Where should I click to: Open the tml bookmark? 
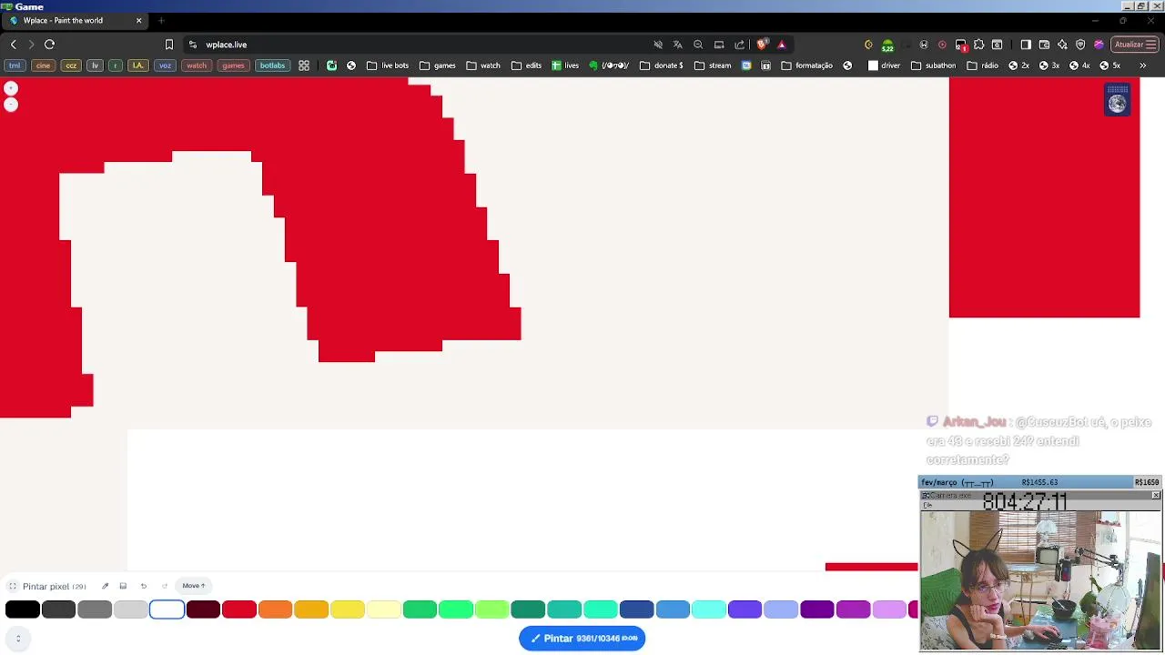point(15,65)
